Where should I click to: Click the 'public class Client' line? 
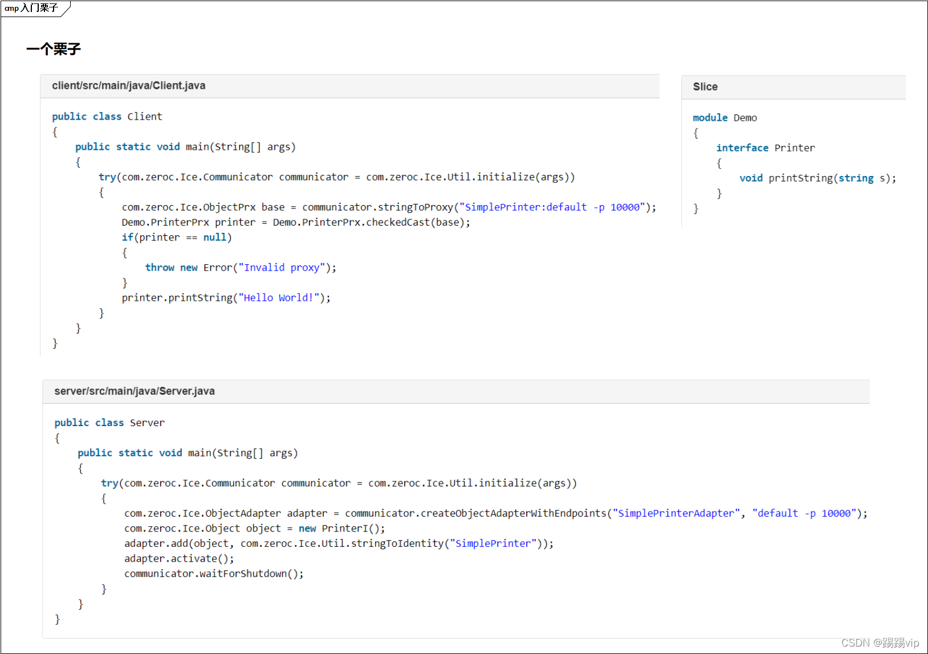(107, 116)
